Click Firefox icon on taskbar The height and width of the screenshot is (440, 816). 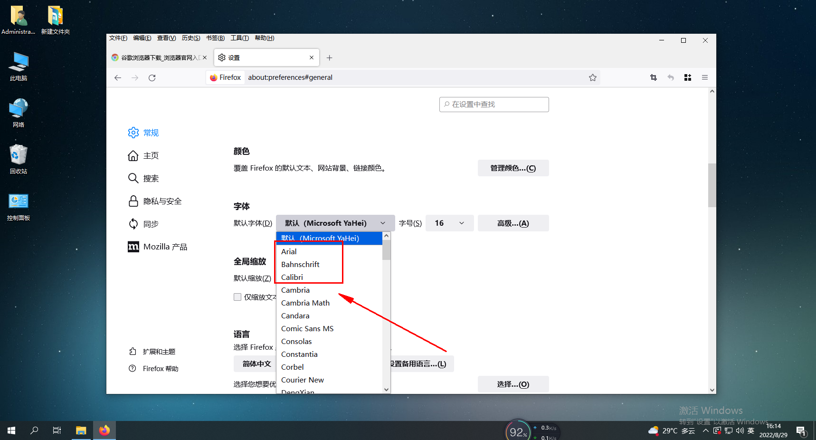pyautogui.click(x=104, y=430)
